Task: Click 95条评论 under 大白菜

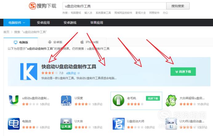Action: point(203,104)
